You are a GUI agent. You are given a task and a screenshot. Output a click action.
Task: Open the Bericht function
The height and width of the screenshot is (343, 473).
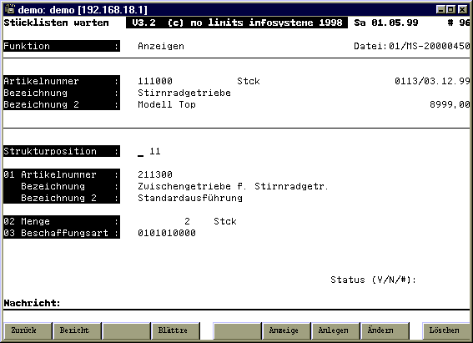pos(78,330)
